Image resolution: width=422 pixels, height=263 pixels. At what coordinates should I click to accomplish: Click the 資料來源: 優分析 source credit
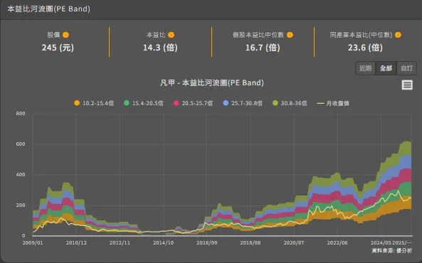click(x=392, y=251)
